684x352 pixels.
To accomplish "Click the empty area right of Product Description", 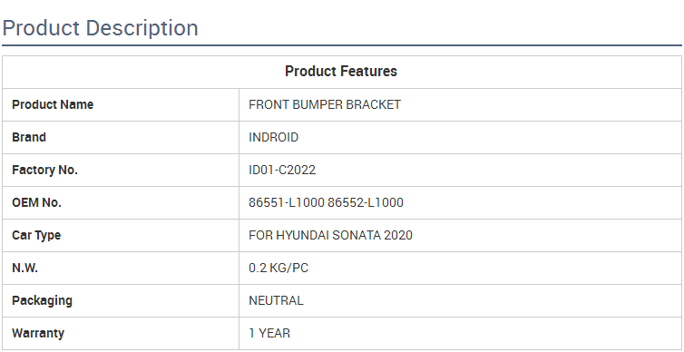I will point(441,28).
